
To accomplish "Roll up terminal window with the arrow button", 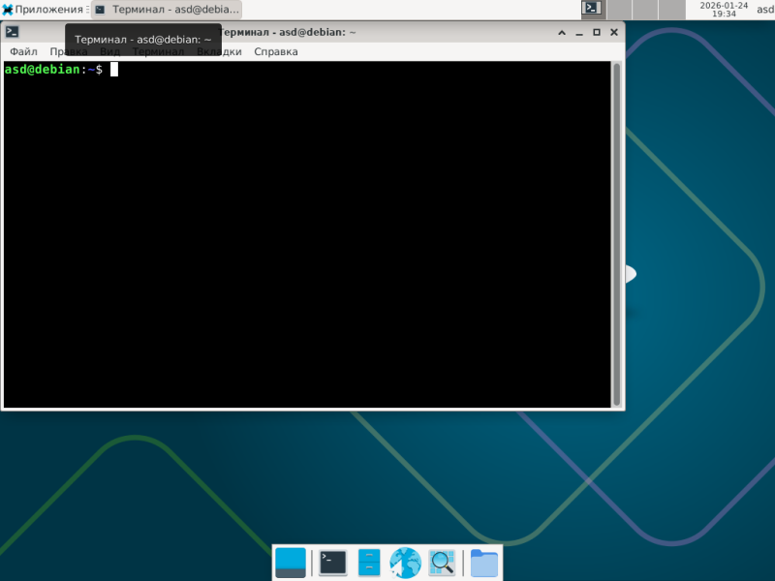I will (x=562, y=33).
